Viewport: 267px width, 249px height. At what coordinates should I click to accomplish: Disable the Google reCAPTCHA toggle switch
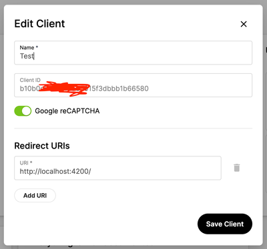23,111
